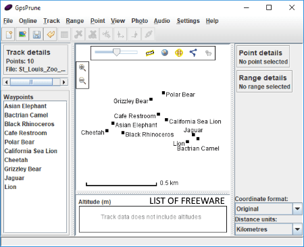
Task: Select California Sea Lion in Waypoints list
Action: click(35, 151)
